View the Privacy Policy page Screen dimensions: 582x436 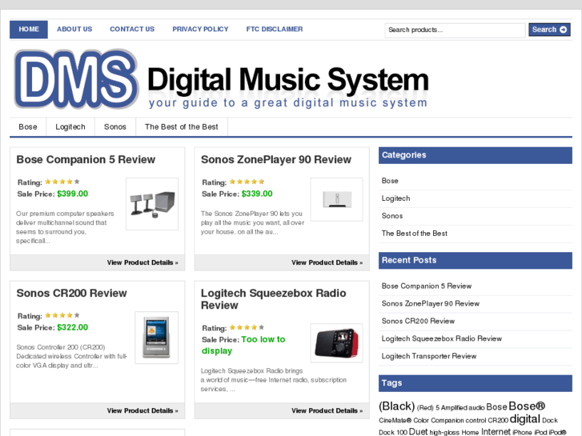tap(200, 30)
